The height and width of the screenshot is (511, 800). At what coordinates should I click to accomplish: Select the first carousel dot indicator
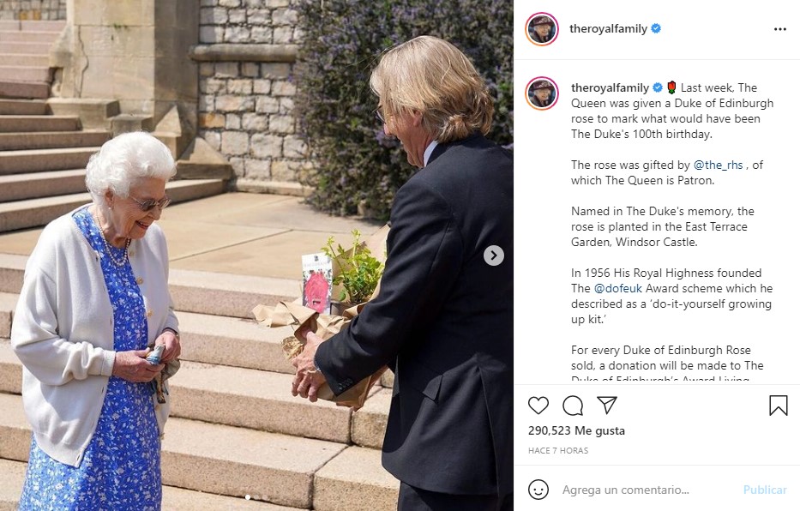click(x=248, y=496)
